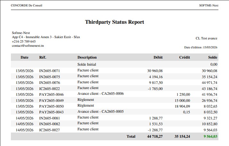Click the SOFTME-Next header text
Image resolution: width=229 pixels, height=146 pixels.
209,5
